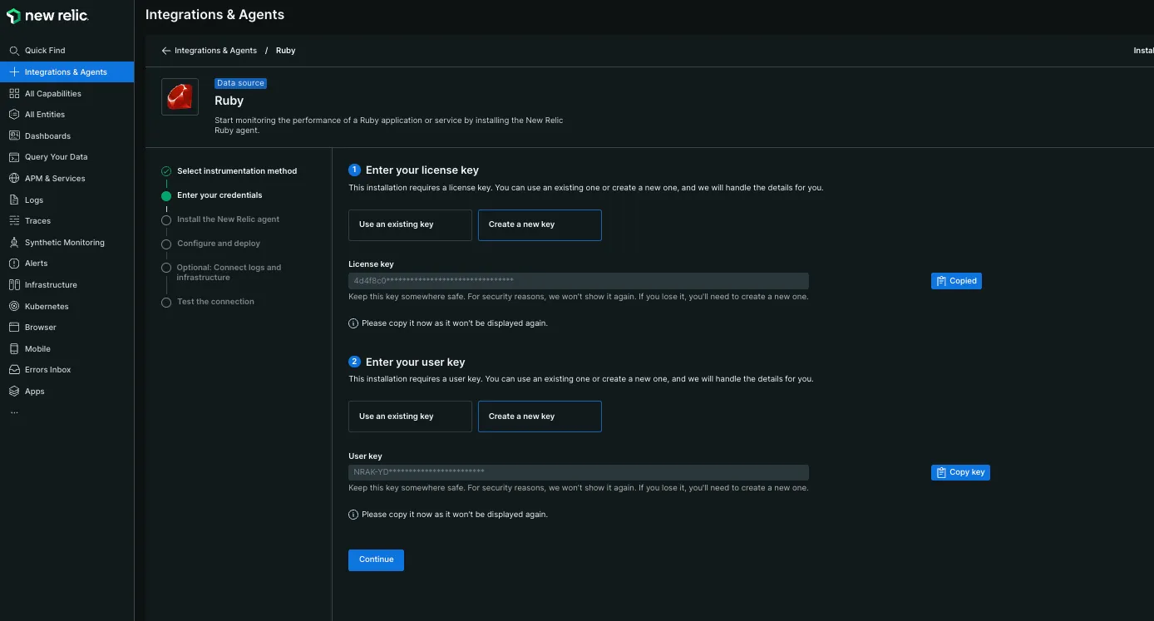Go to Synthetic Monitoring in sidebar
Screen dimensions: 1154x621
tap(64, 243)
